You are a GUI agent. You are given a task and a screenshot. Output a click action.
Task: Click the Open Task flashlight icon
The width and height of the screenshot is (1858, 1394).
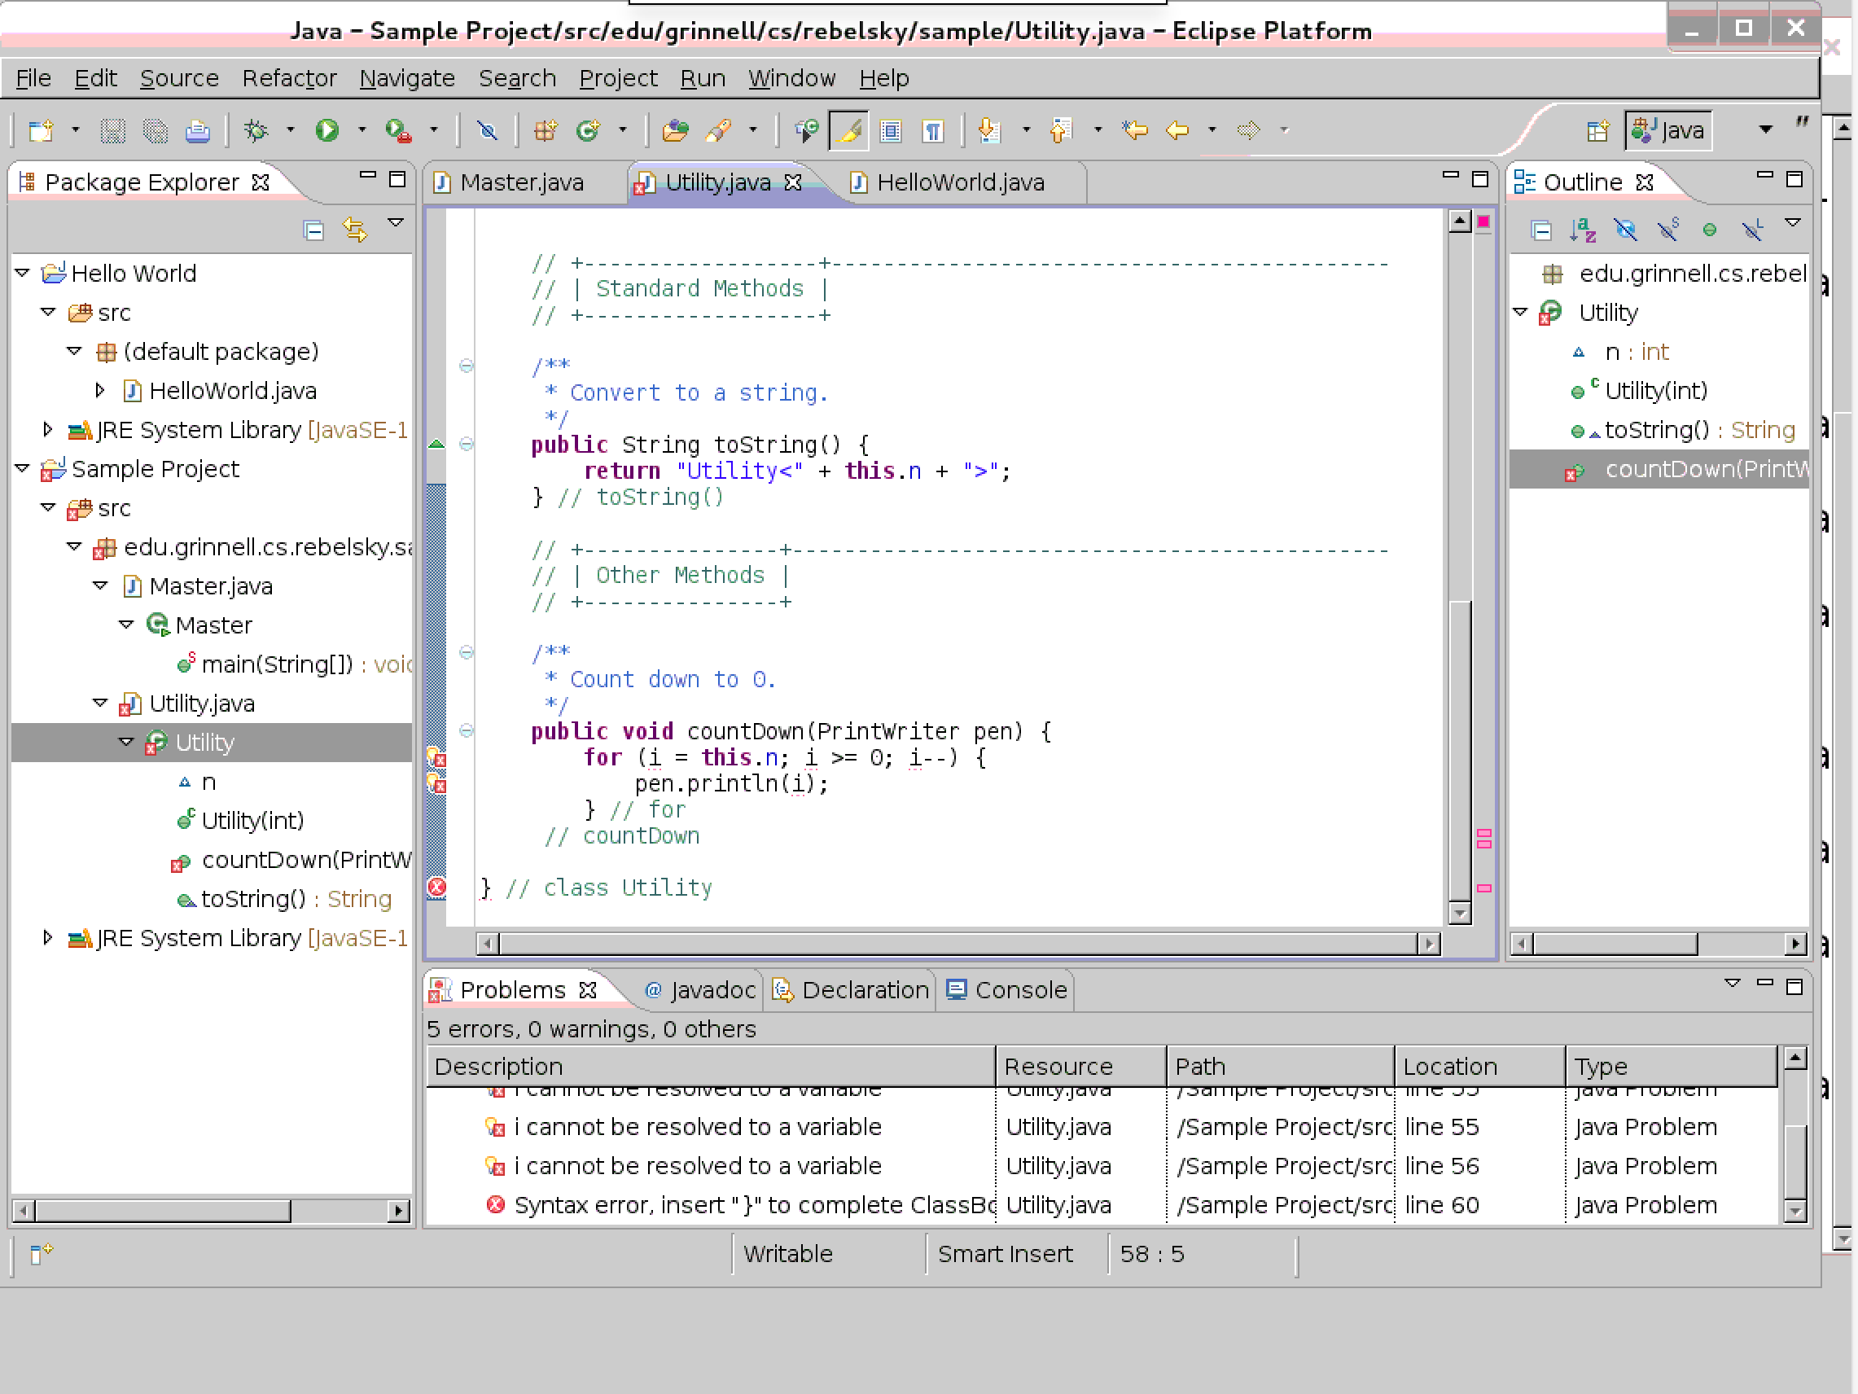718,130
